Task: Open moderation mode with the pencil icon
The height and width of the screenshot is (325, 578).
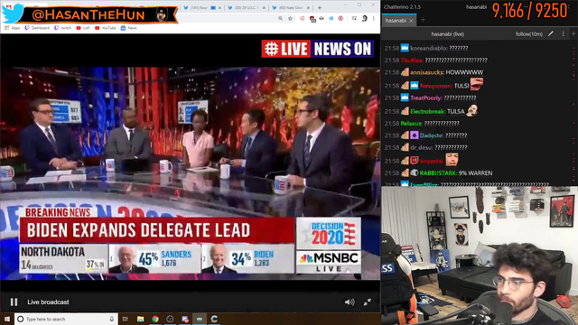Action: click(x=551, y=33)
